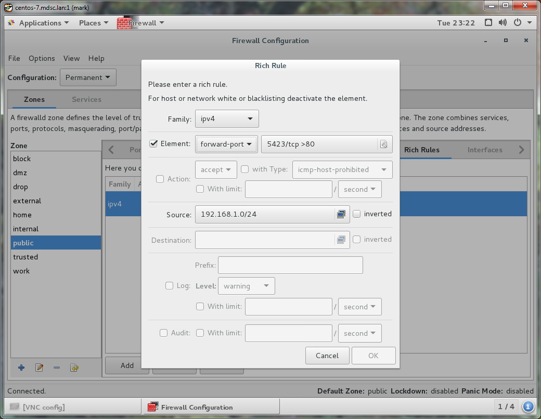Screen dimensions: 541x419
Task: Click the Source address input field
Action: click(264, 214)
